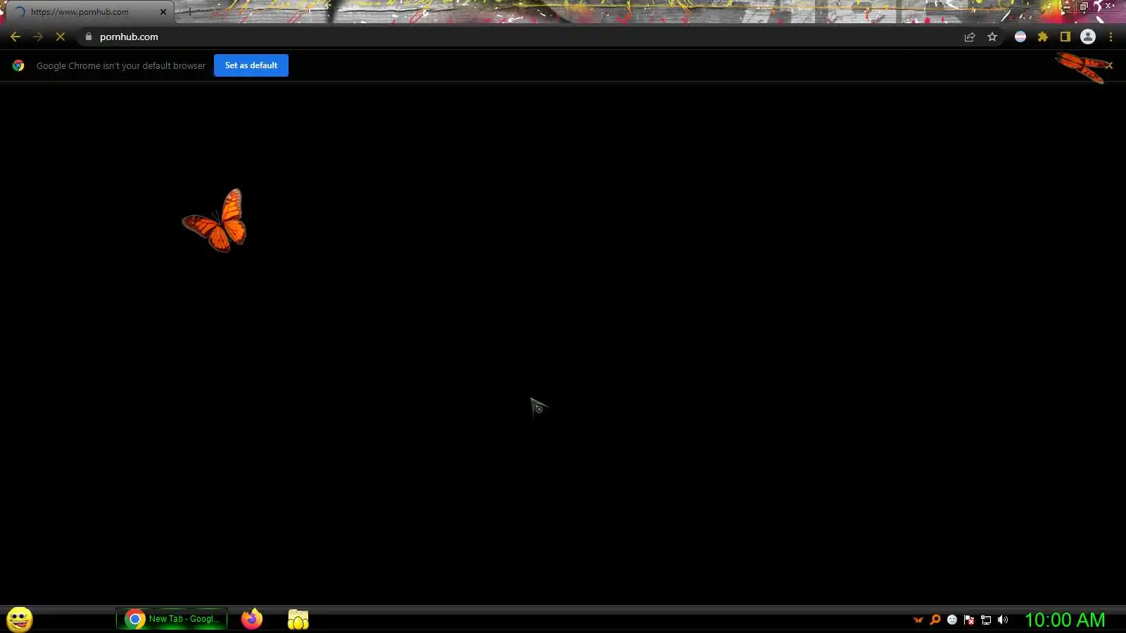Open the profile avatar menu
Image resolution: width=1126 pixels, height=633 pixels.
1088,37
